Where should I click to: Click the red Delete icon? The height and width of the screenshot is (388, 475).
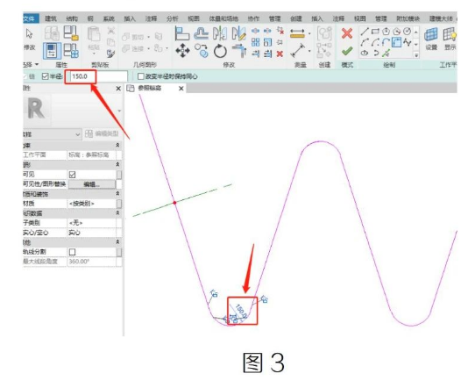pos(280,54)
